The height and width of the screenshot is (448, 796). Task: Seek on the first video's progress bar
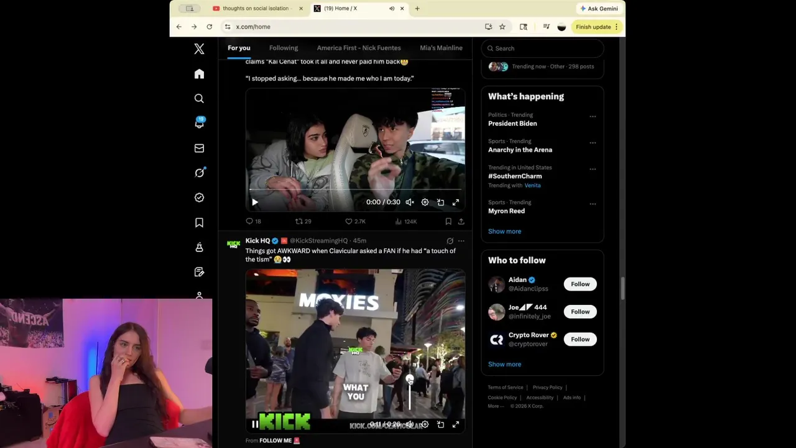[355, 190]
